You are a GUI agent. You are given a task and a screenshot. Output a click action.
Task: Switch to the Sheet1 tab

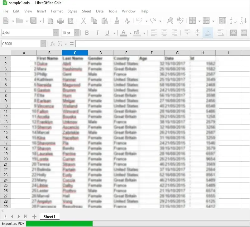(50, 217)
